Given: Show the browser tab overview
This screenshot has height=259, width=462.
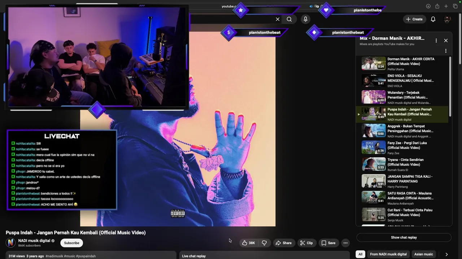Looking at the screenshot, I should 455,6.
